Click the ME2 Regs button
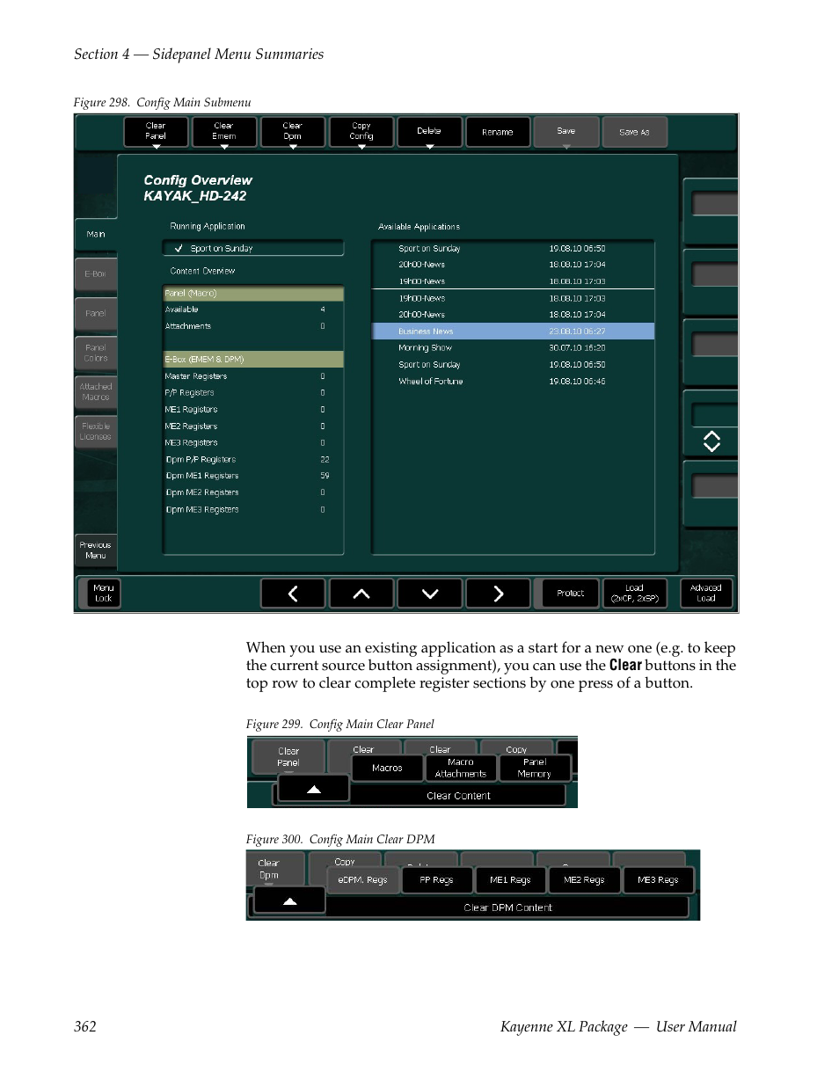The width and height of the screenshot is (839, 1086). pyautogui.click(x=584, y=880)
